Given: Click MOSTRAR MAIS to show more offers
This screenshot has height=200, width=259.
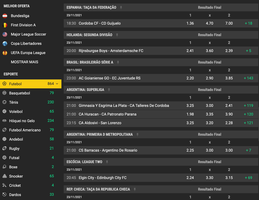Looking at the screenshot, I should click(24, 62).
